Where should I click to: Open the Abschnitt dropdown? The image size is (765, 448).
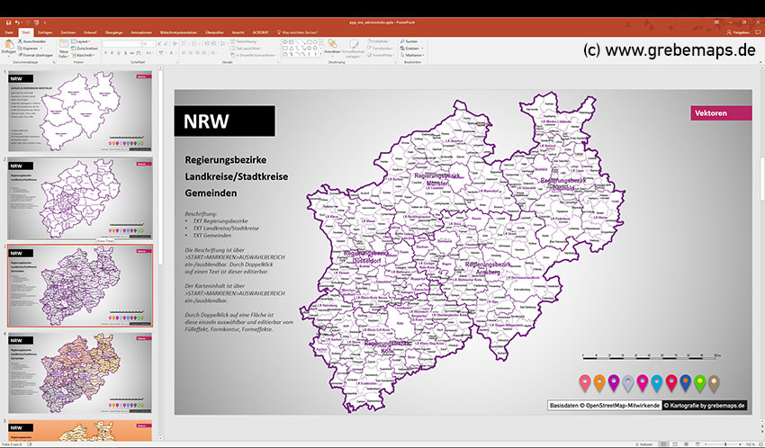pyautogui.click(x=85, y=55)
